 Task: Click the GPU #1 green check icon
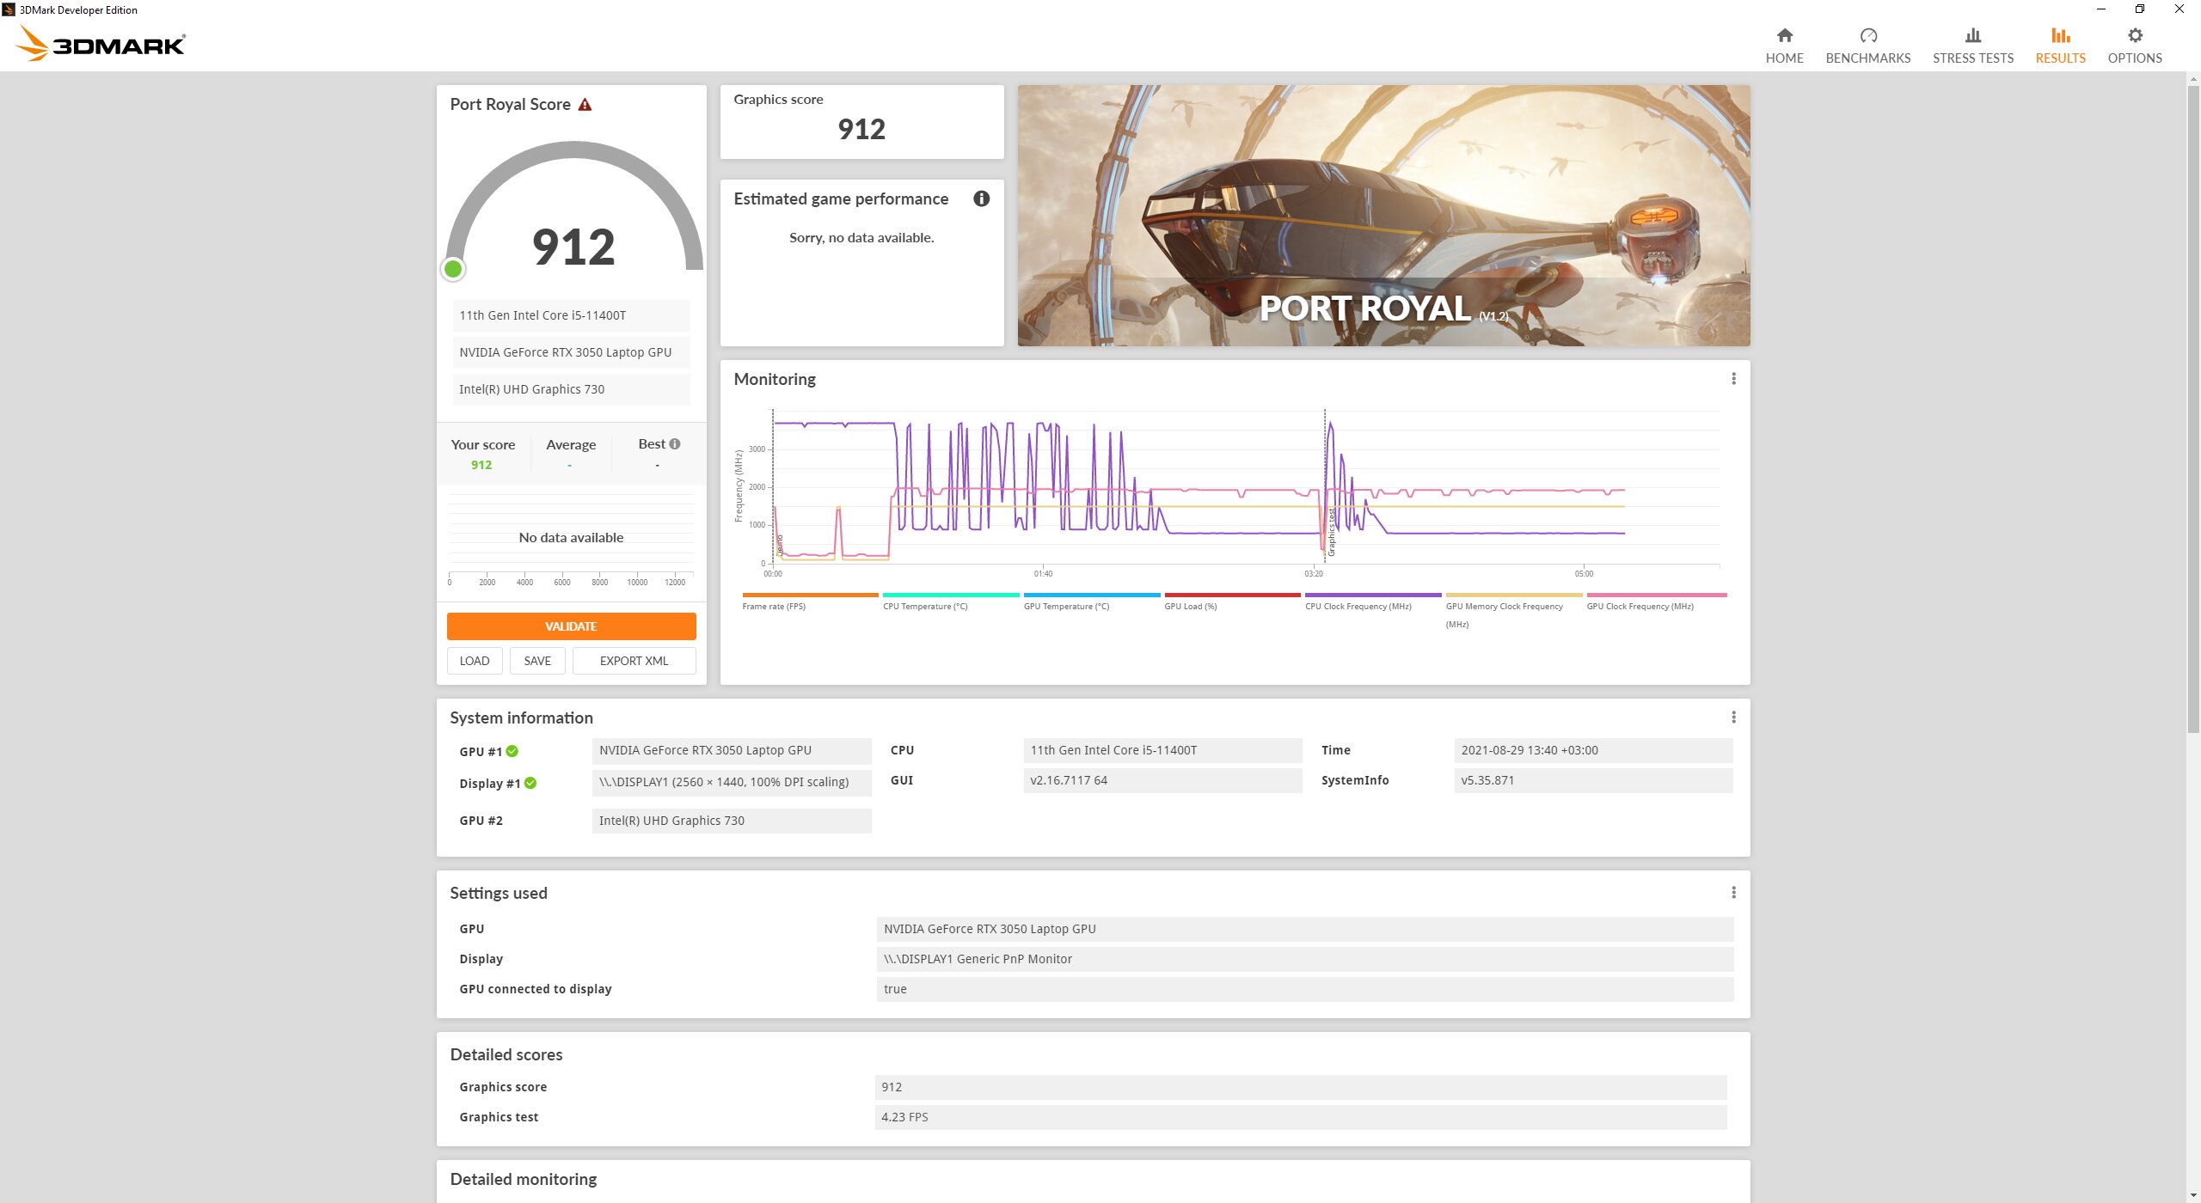[512, 751]
